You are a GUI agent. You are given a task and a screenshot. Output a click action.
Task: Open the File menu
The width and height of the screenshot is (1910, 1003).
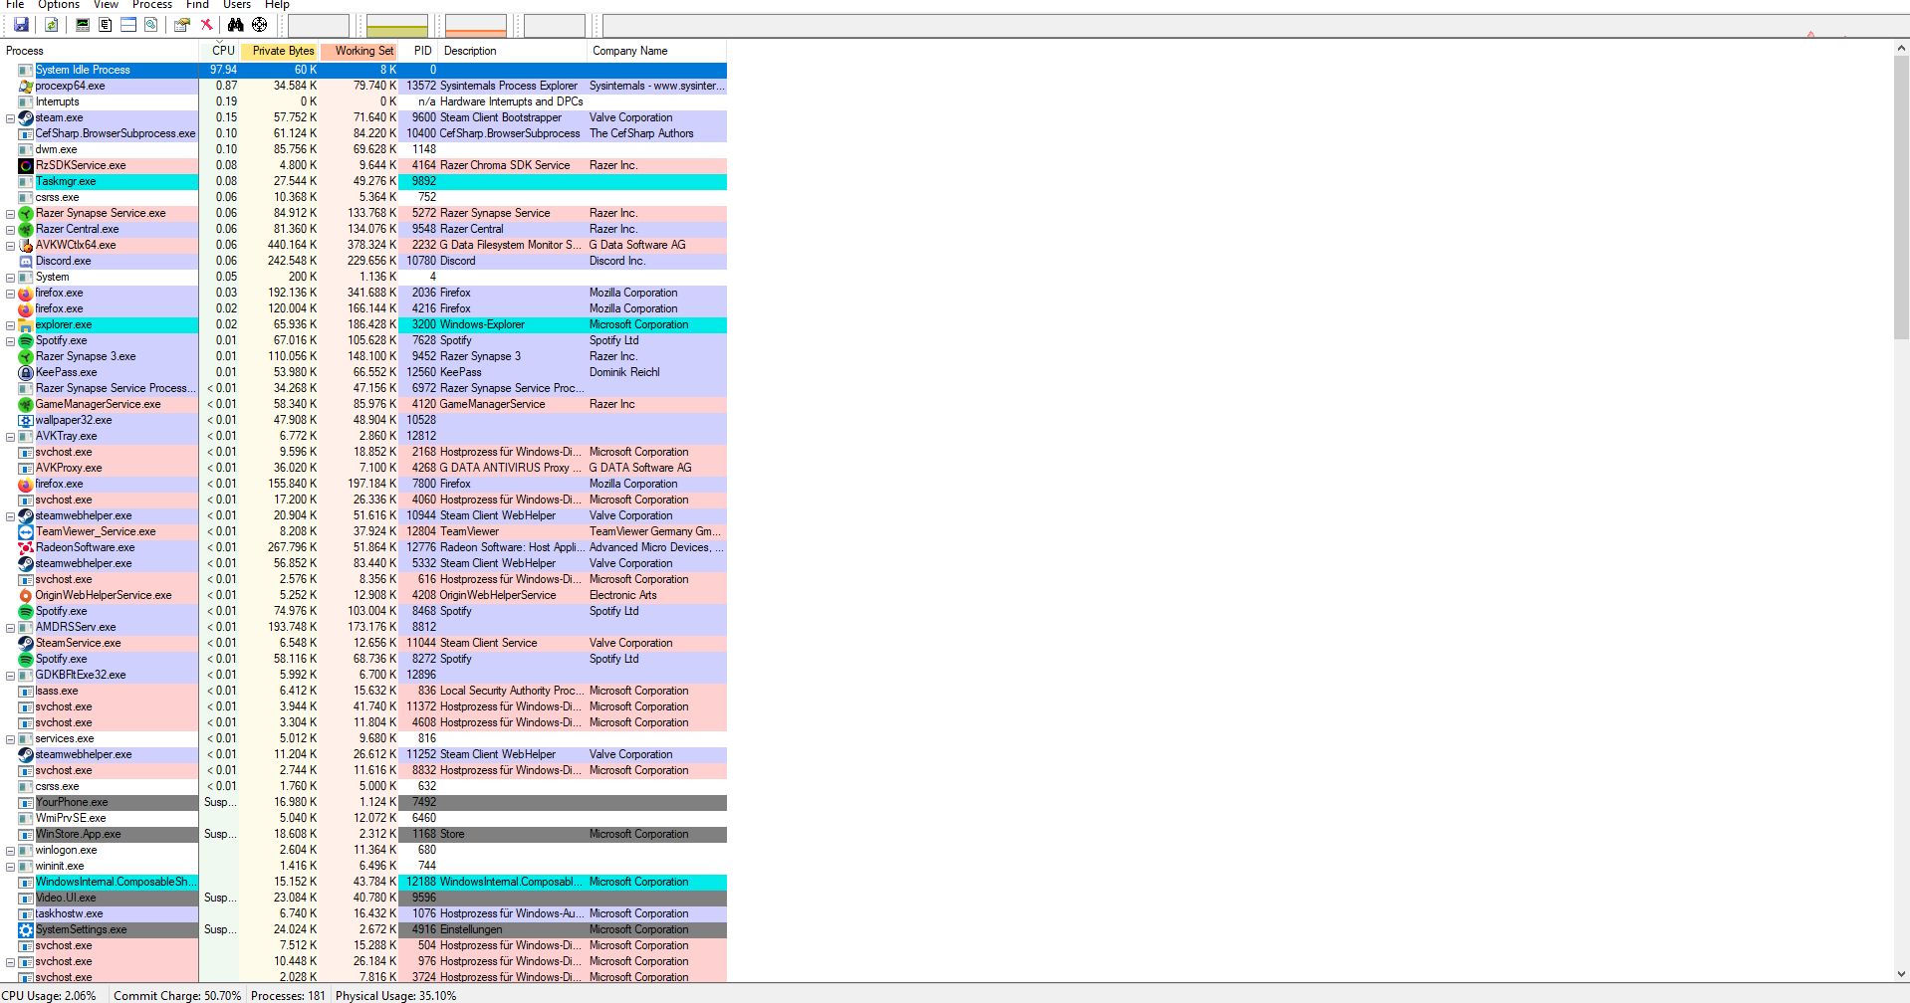coord(15,5)
